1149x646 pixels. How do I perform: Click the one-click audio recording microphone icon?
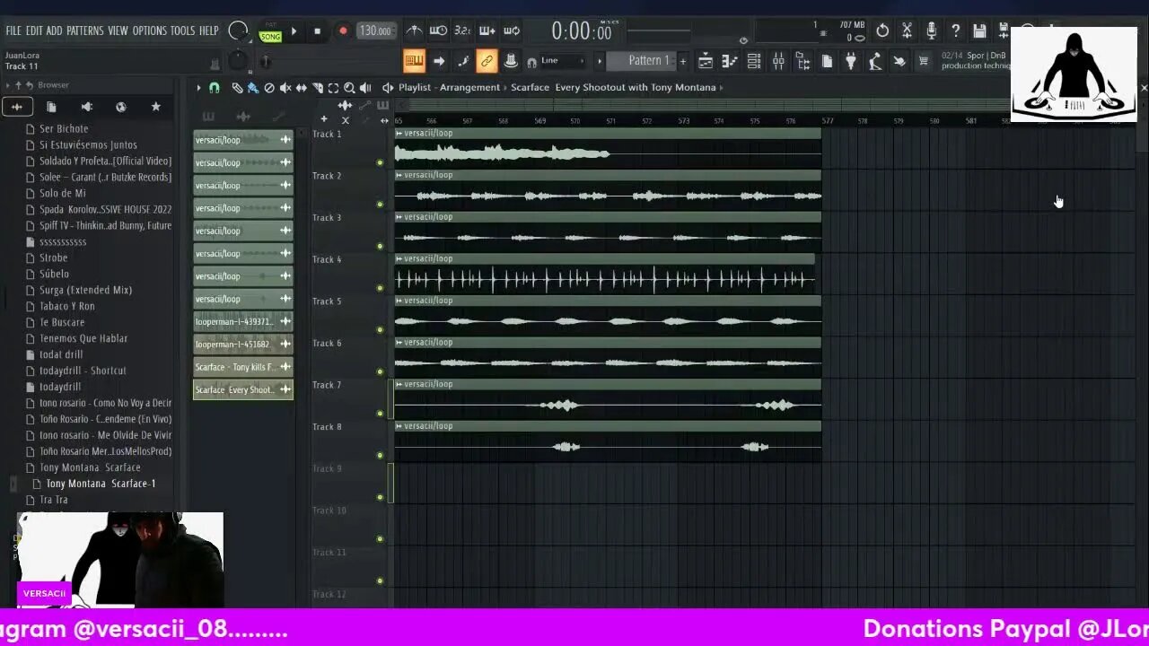[x=931, y=31]
